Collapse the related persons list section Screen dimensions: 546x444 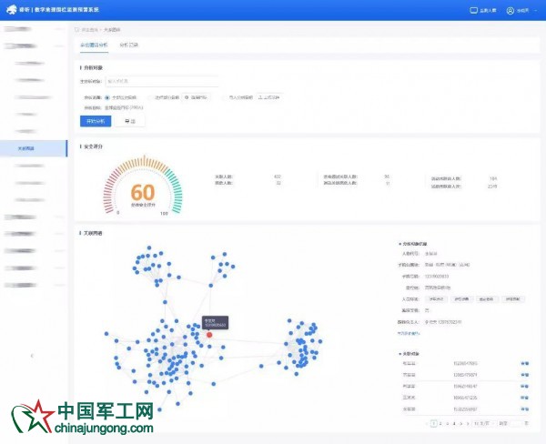pyautogui.click(x=401, y=352)
